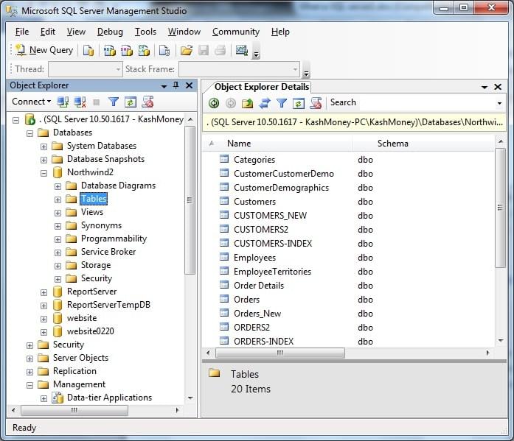The width and height of the screenshot is (514, 441).
Task: Open the Connect dropdown
Action: point(32,102)
